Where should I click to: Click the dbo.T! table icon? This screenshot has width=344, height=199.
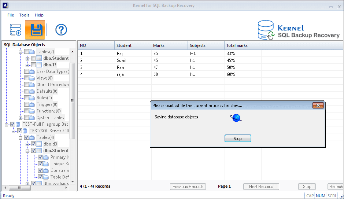click(39, 65)
